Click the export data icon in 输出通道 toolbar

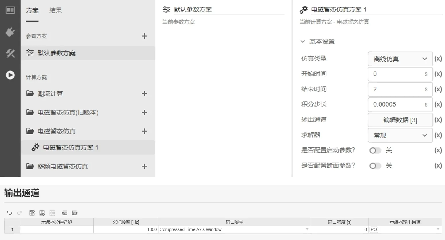pos(75,213)
